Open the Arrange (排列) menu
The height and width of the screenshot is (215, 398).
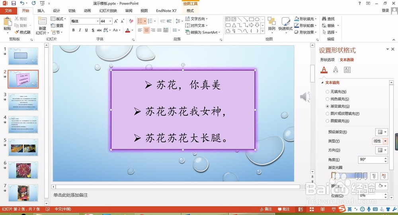(x=271, y=25)
